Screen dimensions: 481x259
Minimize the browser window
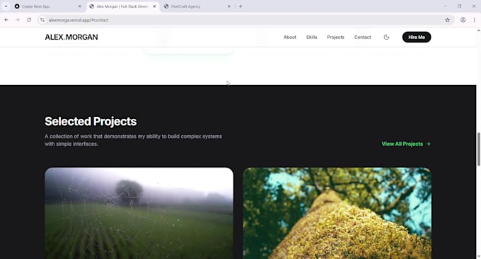pos(445,6)
